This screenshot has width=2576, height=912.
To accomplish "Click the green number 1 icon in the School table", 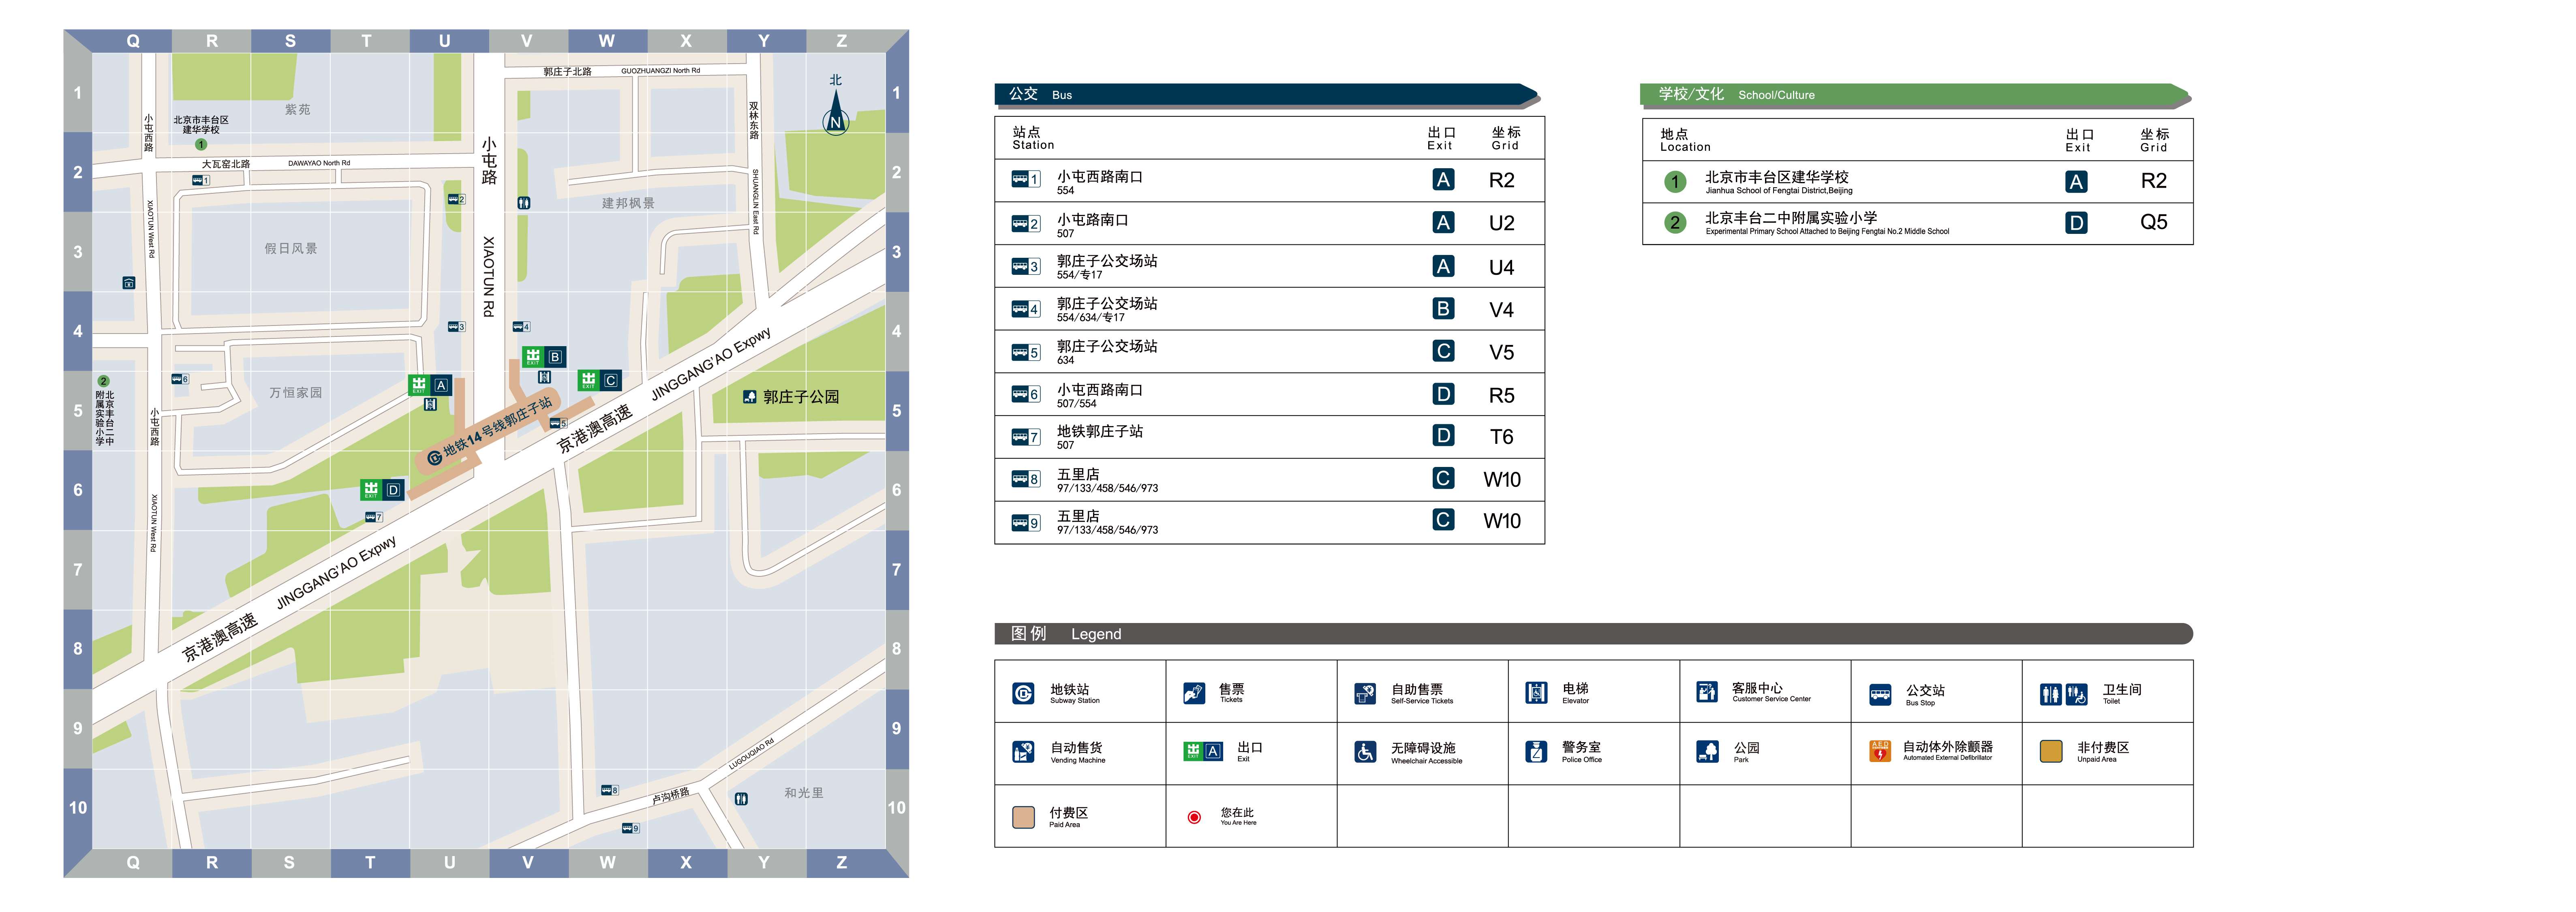I will (x=1675, y=181).
